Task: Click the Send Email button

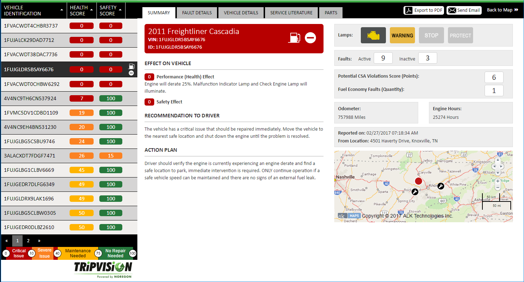Action: (x=464, y=10)
